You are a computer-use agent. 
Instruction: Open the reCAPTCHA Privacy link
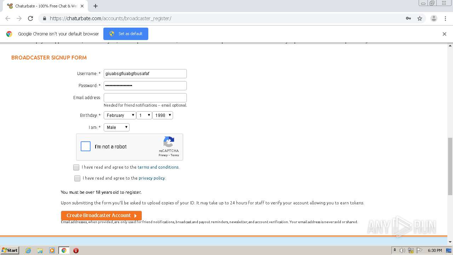click(163, 155)
